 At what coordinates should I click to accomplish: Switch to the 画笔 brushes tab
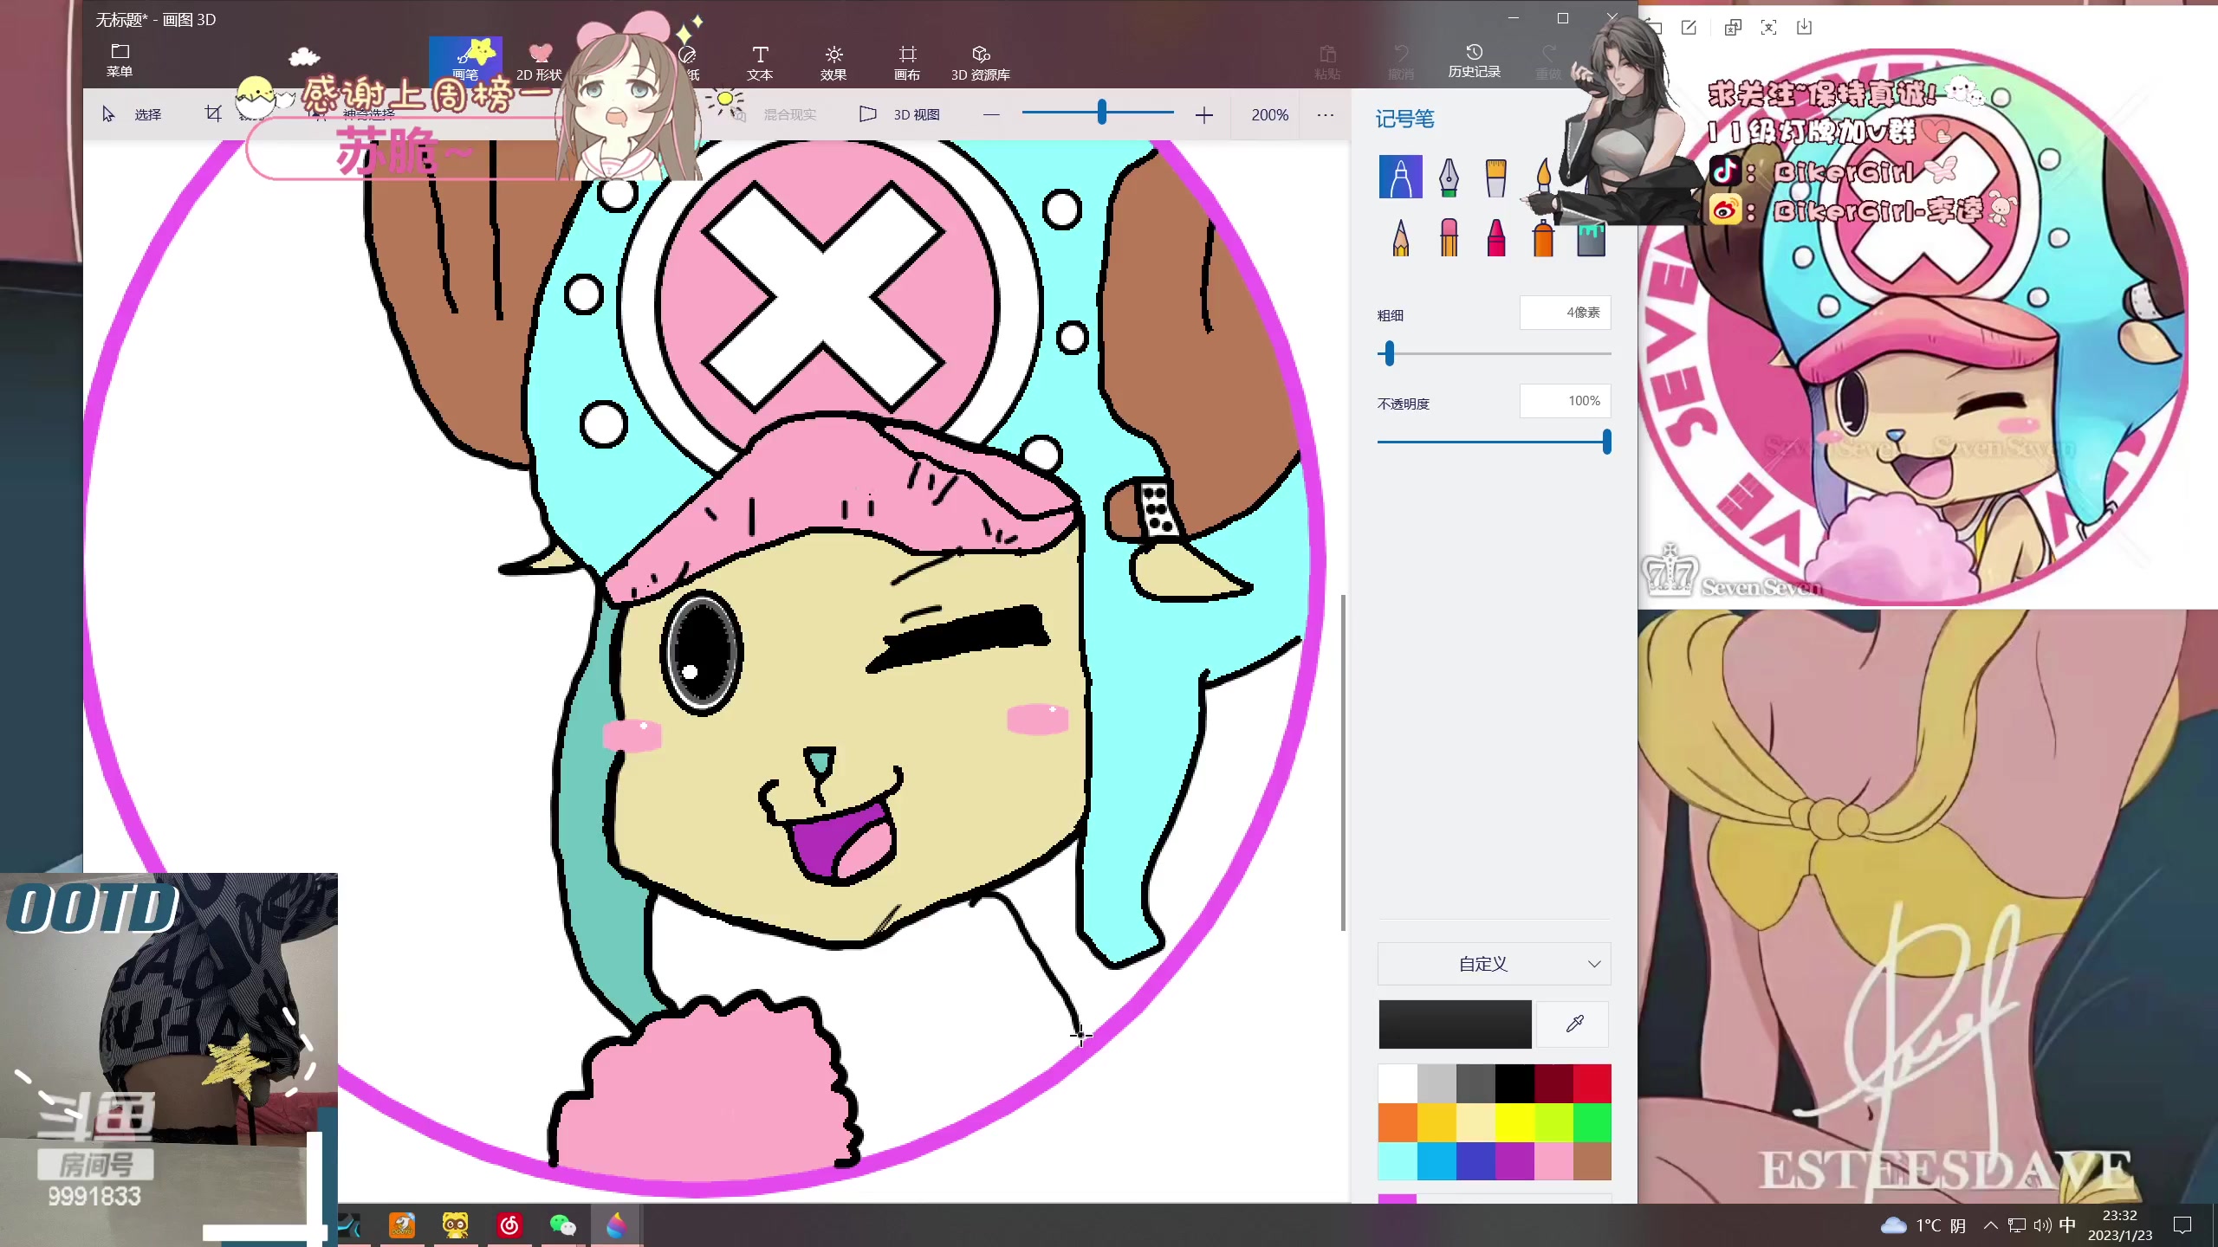[465, 61]
